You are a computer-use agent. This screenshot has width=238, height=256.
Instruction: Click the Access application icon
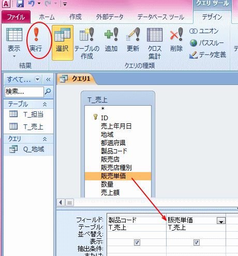[x=6, y=4]
